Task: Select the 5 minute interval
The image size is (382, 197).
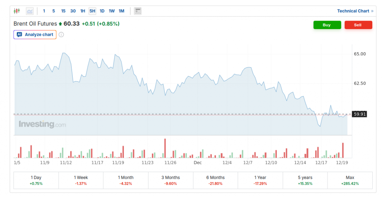Action: pos(53,11)
